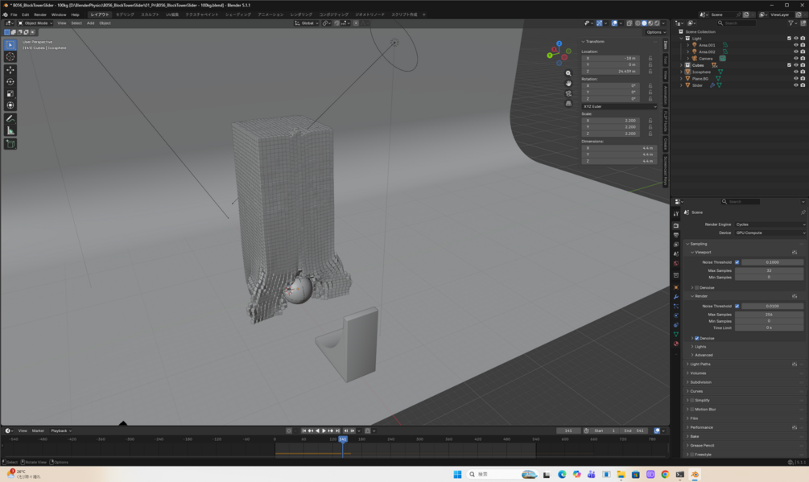Open the Object Mode dropdown
809x482 pixels.
click(x=35, y=23)
